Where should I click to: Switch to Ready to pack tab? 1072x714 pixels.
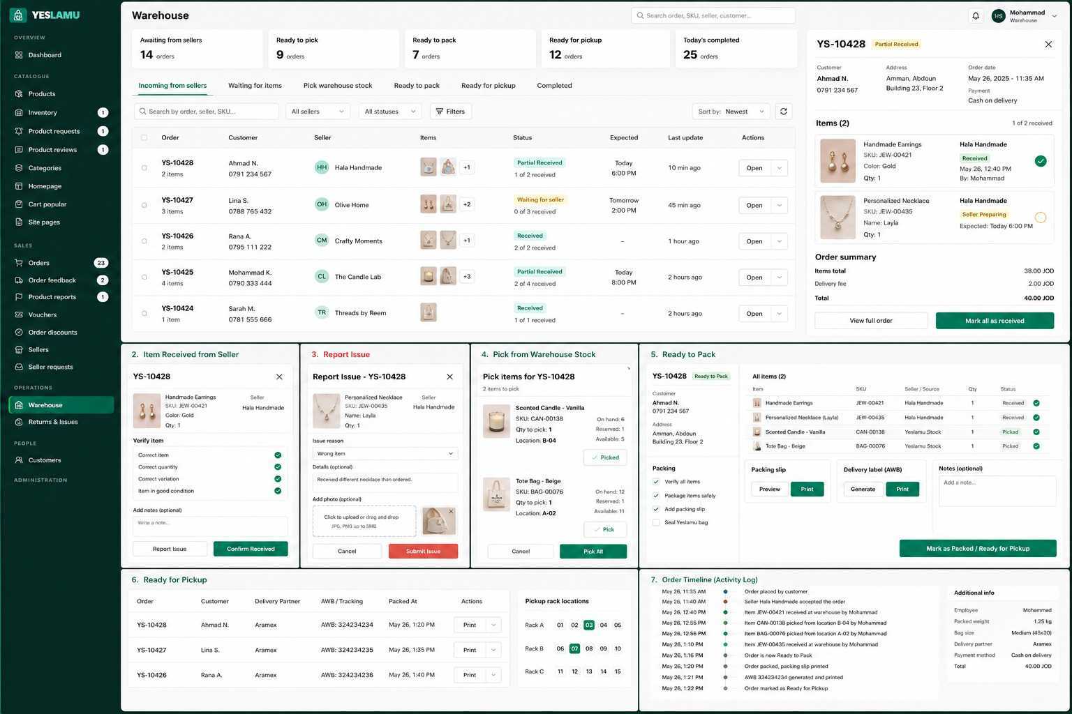click(x=417, y=86)
